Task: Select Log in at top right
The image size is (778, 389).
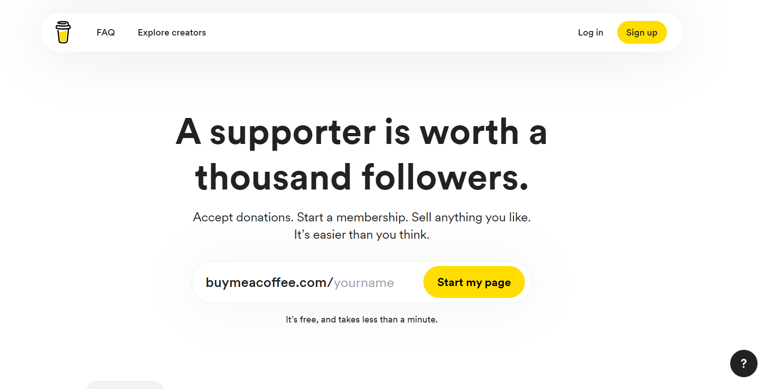Action: click(x=590, y=32)
